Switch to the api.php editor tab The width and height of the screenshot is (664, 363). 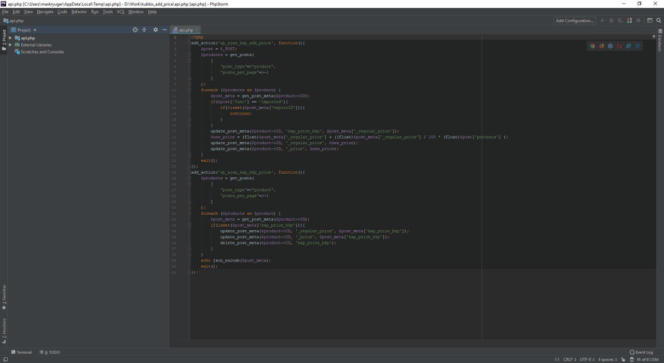point(186,30)
